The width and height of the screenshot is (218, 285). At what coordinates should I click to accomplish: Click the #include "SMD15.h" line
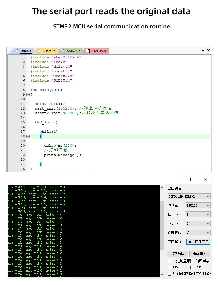coord(51,80)
